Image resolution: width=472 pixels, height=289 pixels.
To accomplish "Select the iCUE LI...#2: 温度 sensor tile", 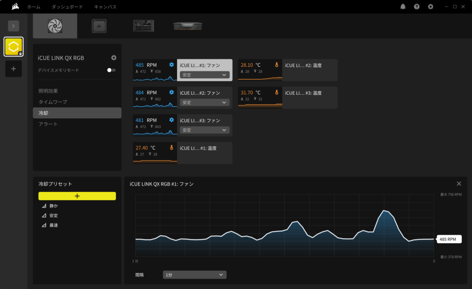I will click(x=288, y=70).
